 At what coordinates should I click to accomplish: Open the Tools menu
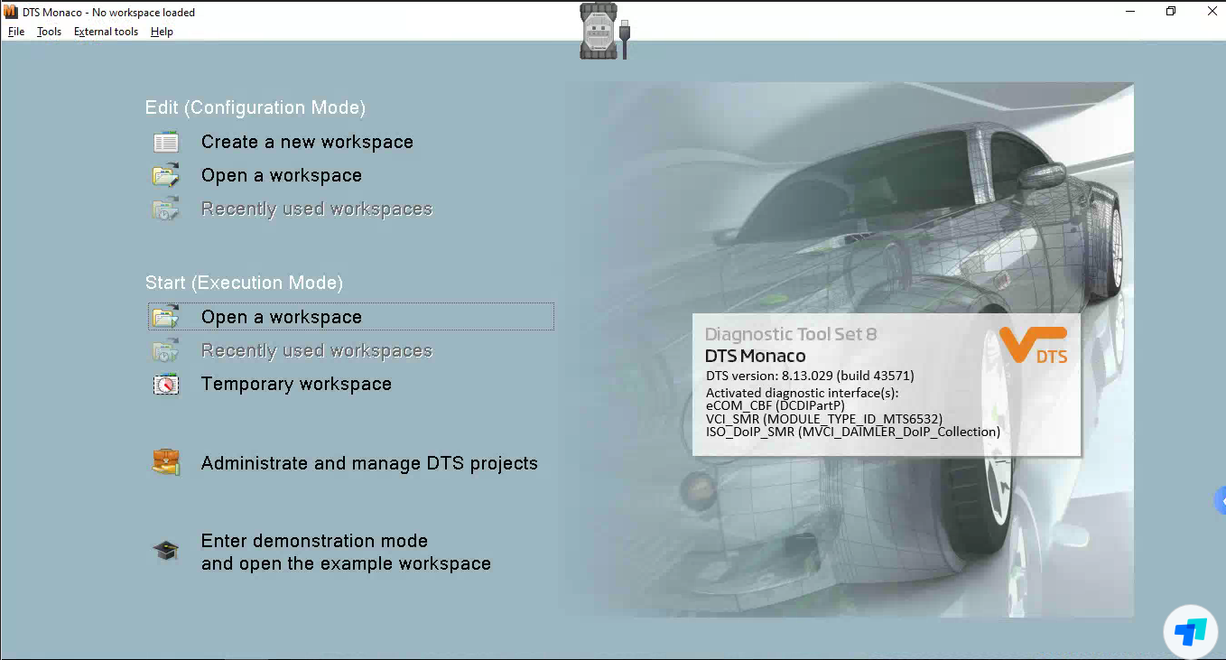tap(49, 32)
